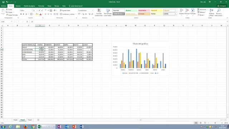This screenshot has height=129, width=229.
Task: Click the percent style icon
Action: coord(83,14)
